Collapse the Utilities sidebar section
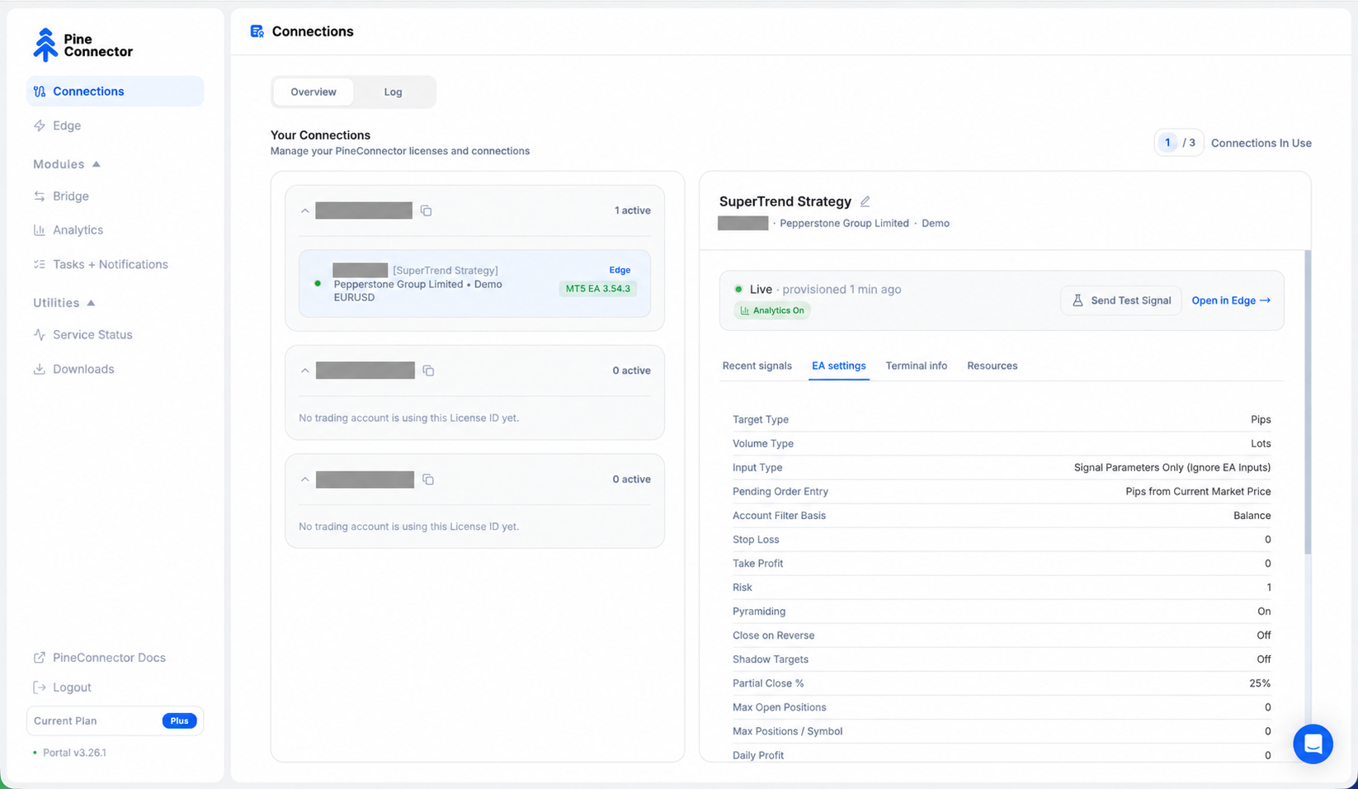 click(x=91, y=303)
